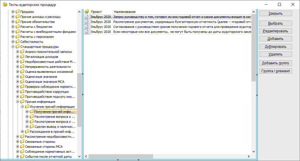The height and width of the screenshot is (161, 300).
Task: Click the Проект column header
Action: click(101, 12)
